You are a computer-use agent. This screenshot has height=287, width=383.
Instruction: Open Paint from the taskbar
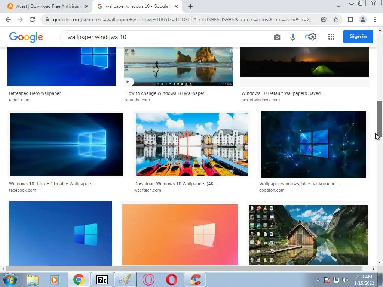coord(125,280)
